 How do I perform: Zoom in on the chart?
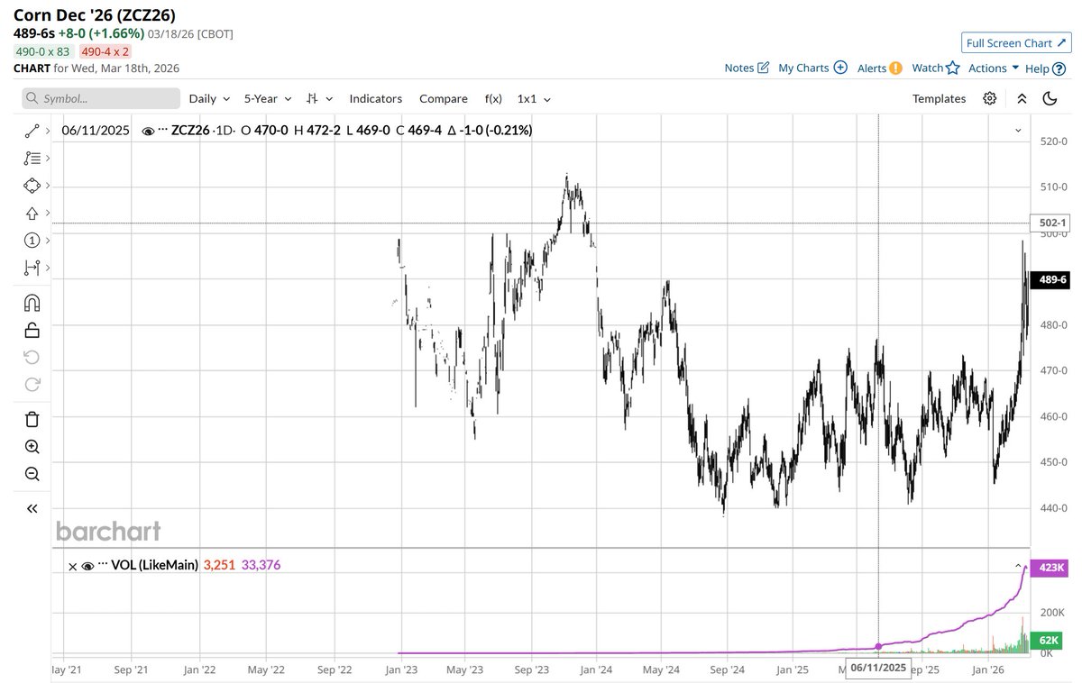pos(32,446)
